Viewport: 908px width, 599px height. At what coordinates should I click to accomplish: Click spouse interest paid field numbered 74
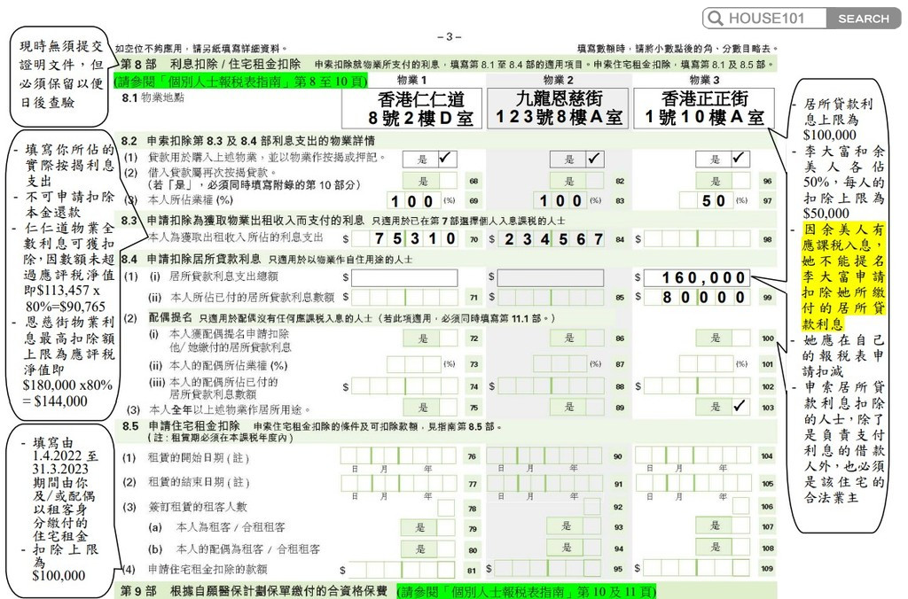[405, 386]
